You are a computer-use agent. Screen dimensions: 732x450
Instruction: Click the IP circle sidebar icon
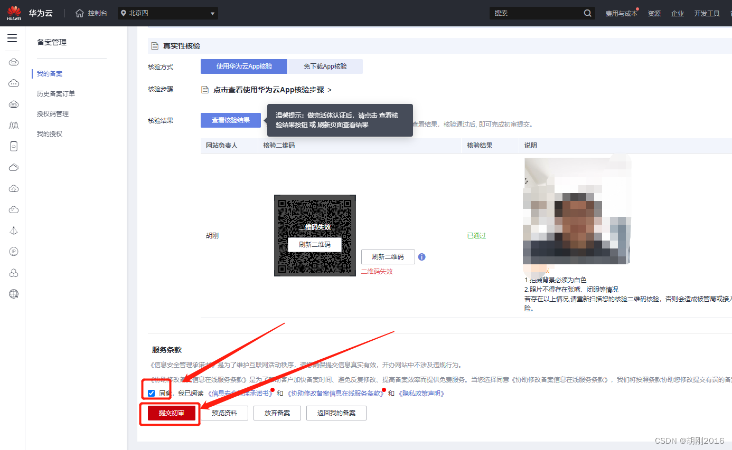click(14, 252)
